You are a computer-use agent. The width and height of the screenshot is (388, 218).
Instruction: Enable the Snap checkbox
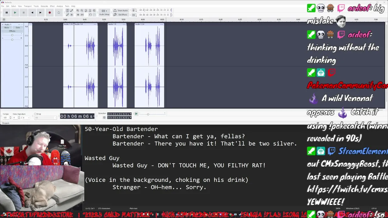pyautogui.click(x=35, y=114)
